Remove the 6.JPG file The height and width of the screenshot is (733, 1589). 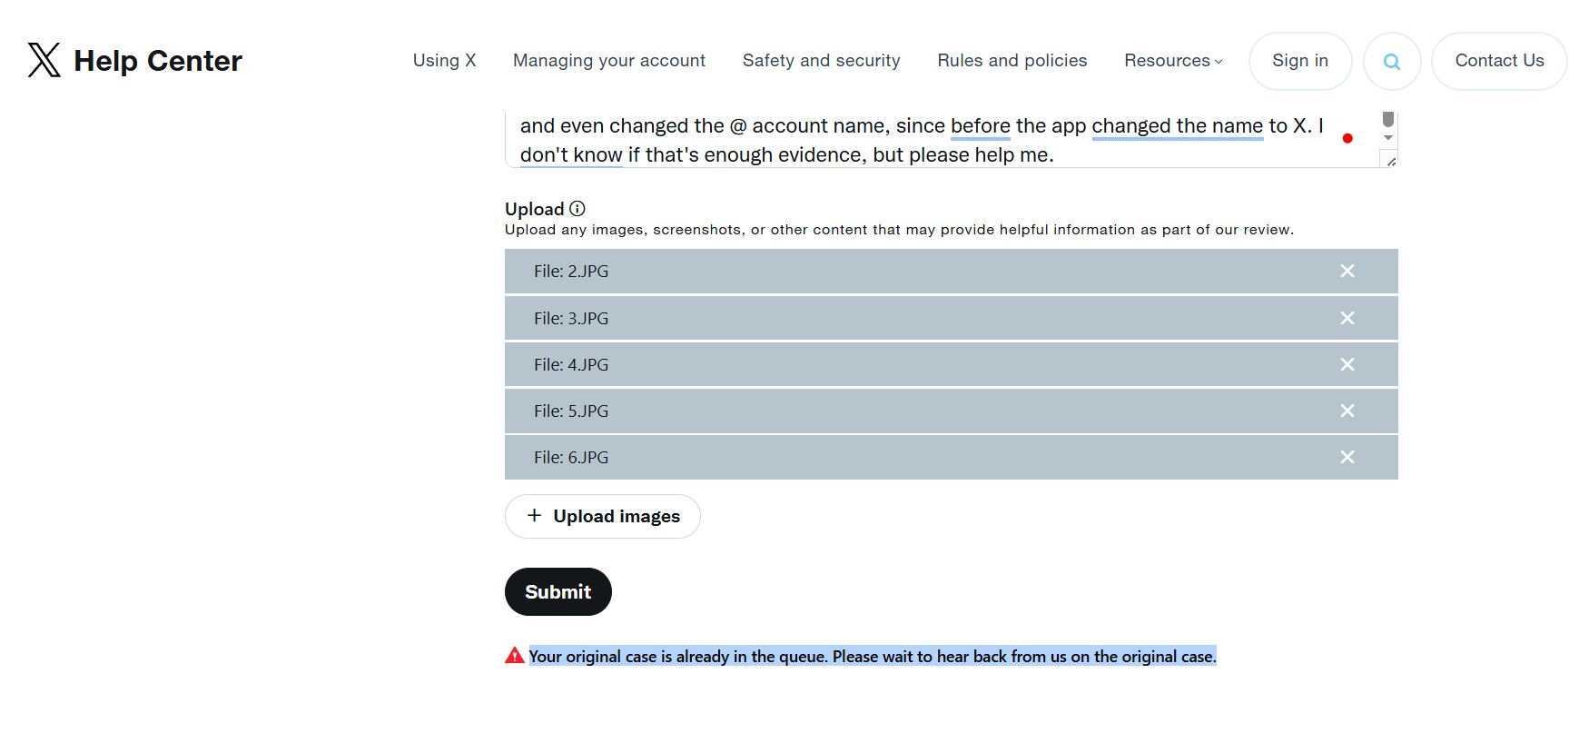click(1347, 457)
